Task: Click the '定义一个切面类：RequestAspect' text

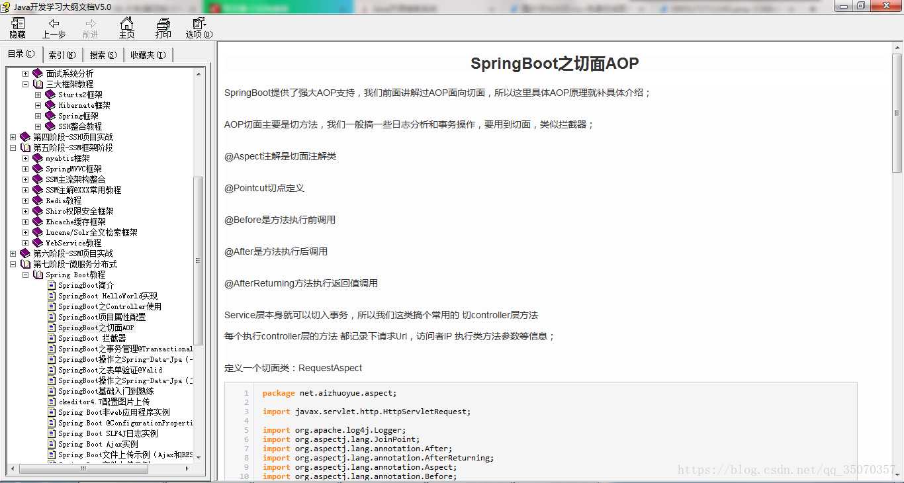Action: pyautogui.click(x=293, y=368)
